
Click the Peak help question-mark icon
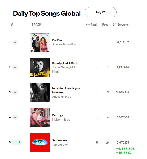coord(88,25)
